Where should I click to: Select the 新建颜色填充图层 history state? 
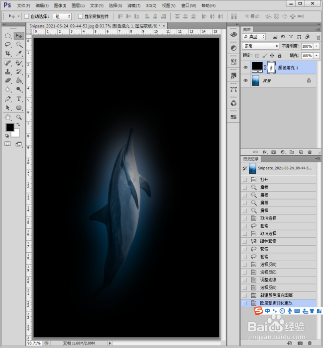click(x=278, y=295)
